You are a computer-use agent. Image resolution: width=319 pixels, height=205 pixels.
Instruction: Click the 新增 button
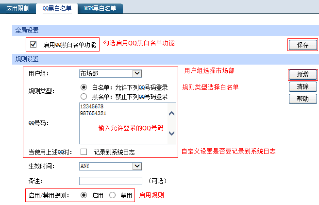302,74
